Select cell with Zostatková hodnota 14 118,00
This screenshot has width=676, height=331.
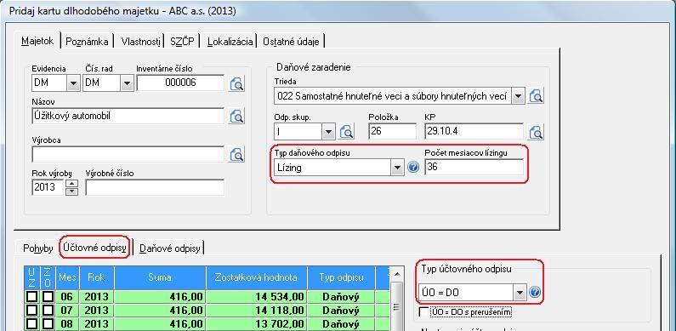pyautogui.click(x=257, y=311)
